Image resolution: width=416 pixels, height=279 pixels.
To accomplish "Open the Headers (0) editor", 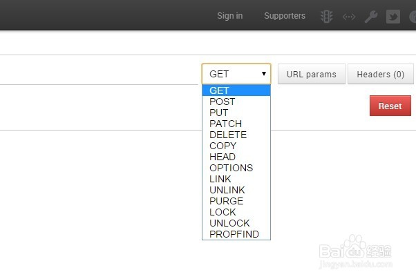I will 381,74.
